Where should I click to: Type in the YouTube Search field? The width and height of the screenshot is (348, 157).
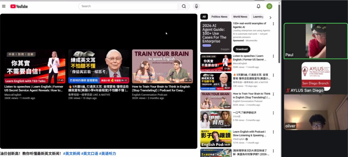129,6
